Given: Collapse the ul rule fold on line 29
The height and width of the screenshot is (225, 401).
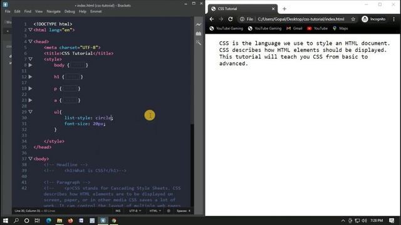Looking at the screenshot, I should coord(31,112).
